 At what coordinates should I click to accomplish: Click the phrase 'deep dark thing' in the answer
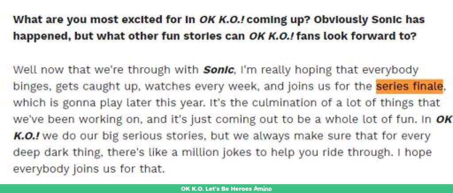click(x=59, y=153)
